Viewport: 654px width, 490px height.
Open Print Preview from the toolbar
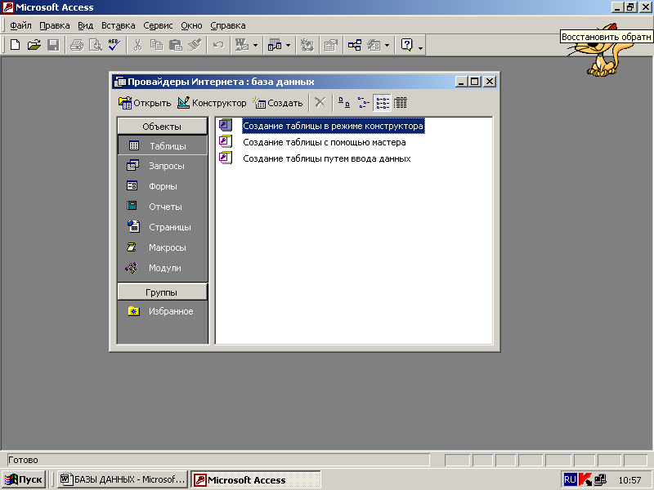(96, 45)
